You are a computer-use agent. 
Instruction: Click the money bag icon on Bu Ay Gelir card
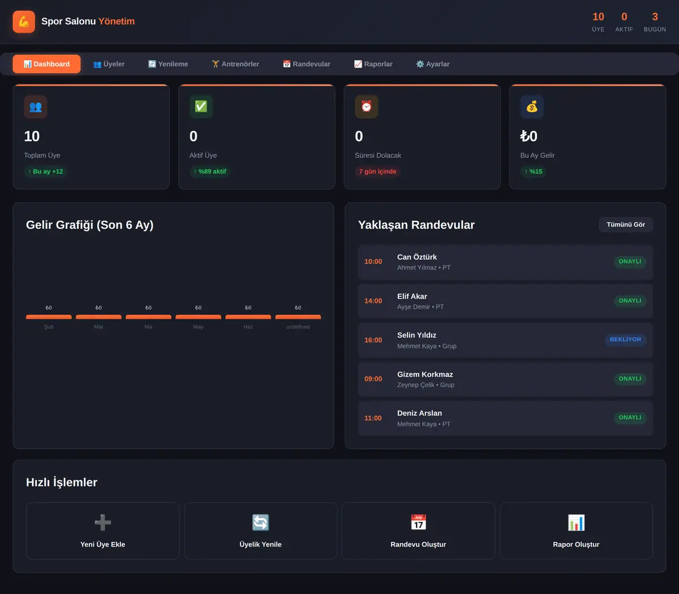(532, 107)
